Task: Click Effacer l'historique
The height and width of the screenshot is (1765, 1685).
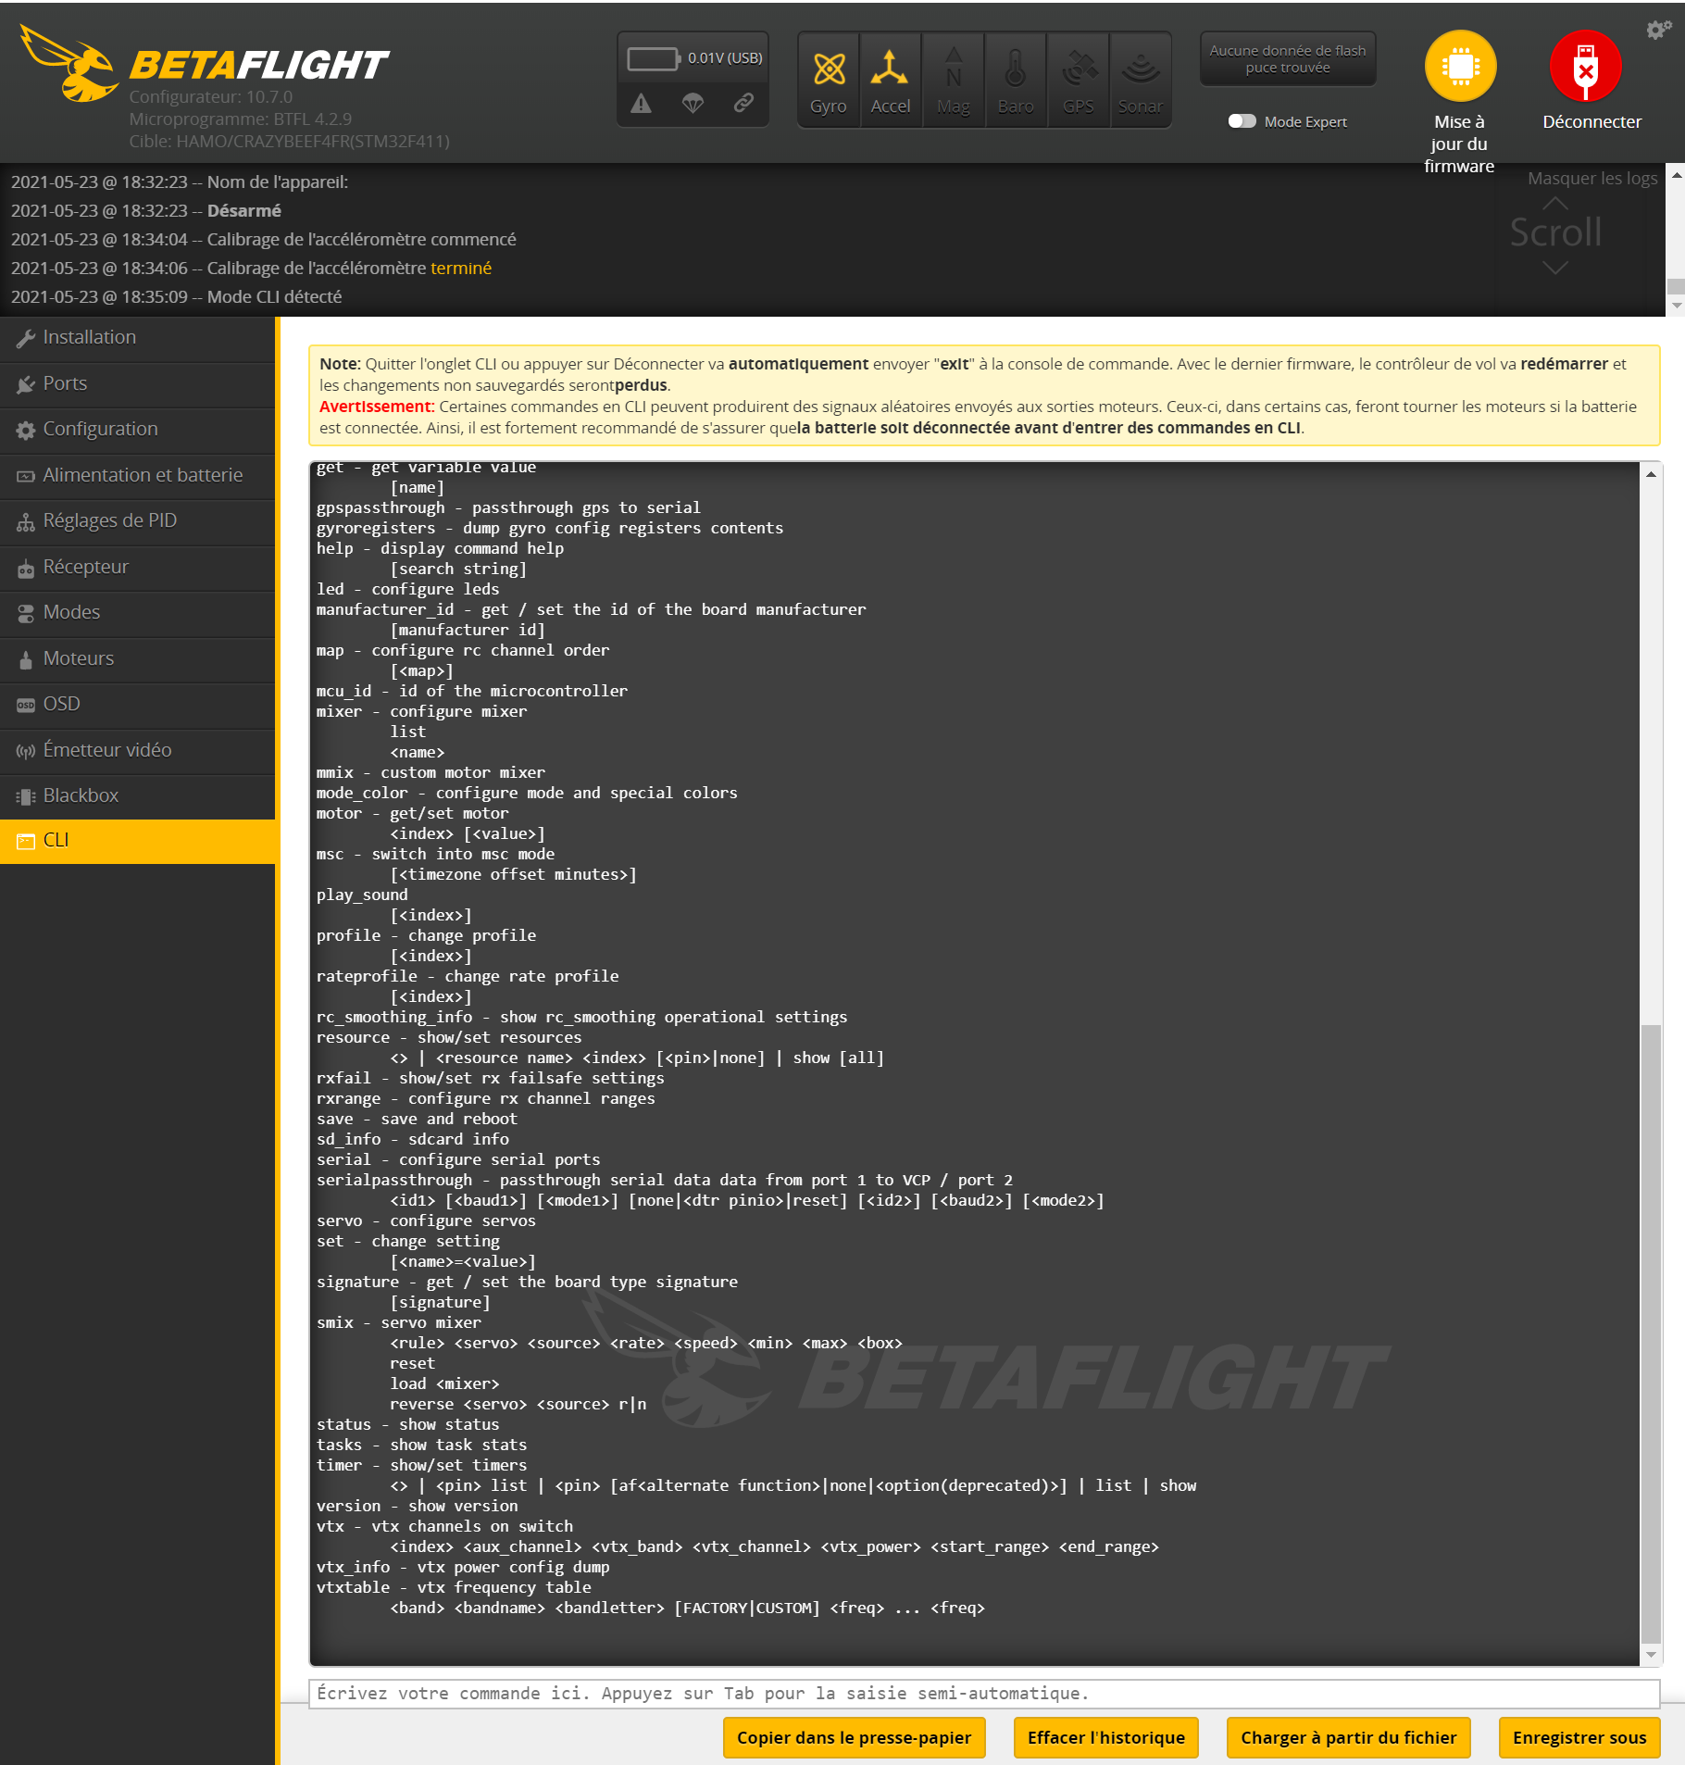Action: (1105, 1737)
